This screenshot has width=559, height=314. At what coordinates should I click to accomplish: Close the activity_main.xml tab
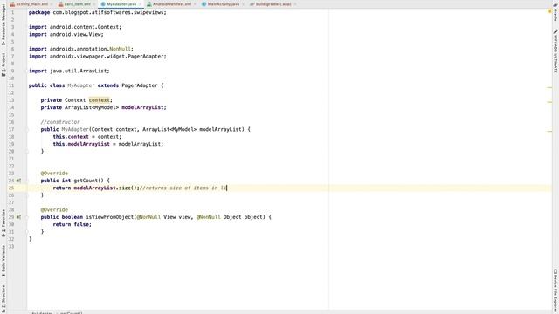[52, 4]
